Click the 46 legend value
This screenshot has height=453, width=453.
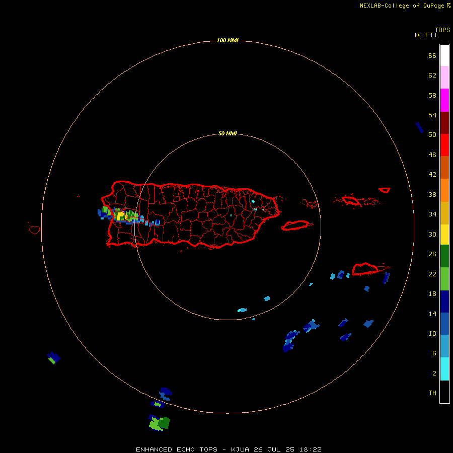[x=432, y=155]
